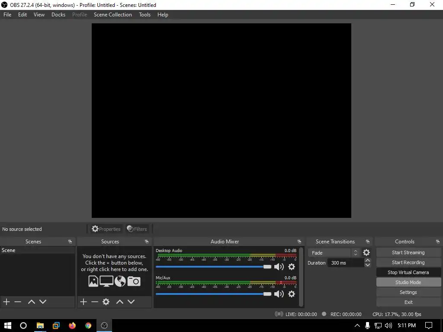Viewport: 443px width, 332px height.
Task: Adjust the Mic/Aux volume slider
Action: click(x=213, y=294)
